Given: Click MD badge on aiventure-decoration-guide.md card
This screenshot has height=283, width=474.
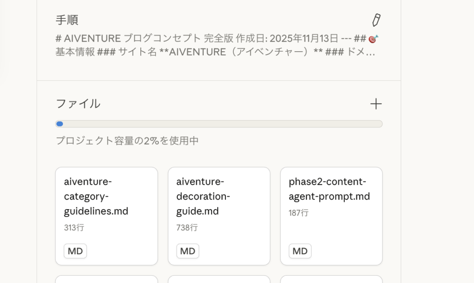Looking at the screenshot, I should (x=187, y=251).
